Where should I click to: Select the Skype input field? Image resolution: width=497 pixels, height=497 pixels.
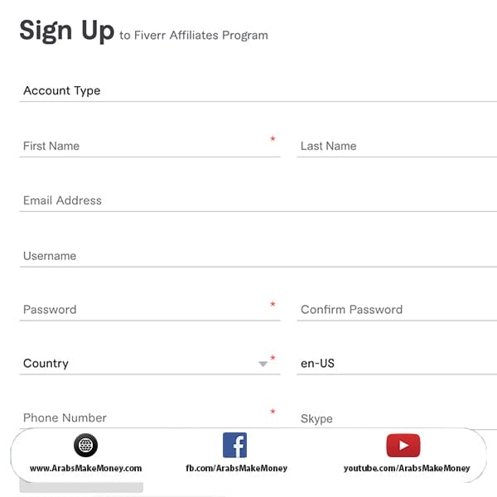tap(396, 419)
